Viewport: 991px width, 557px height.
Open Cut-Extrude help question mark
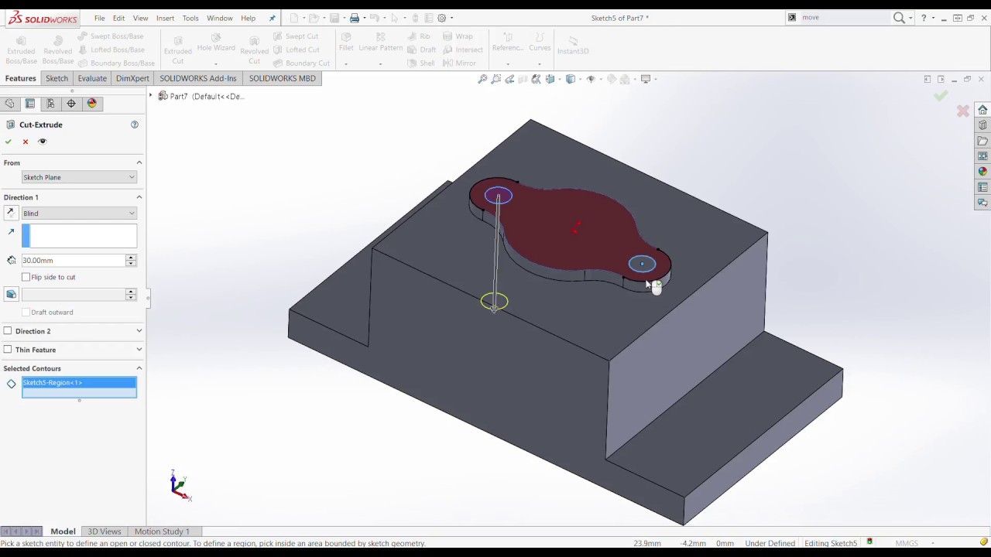pos(135,125)
